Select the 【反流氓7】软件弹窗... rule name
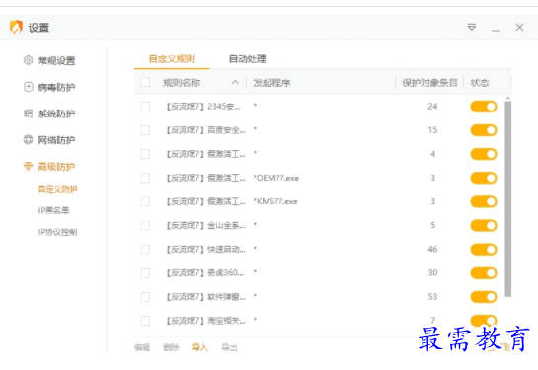Image resolution: width=538 pixels, height=370 pixels. click(205, 297)
